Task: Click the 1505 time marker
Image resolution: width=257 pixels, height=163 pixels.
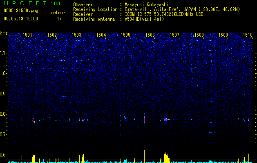Action: [x=125, y=35]
